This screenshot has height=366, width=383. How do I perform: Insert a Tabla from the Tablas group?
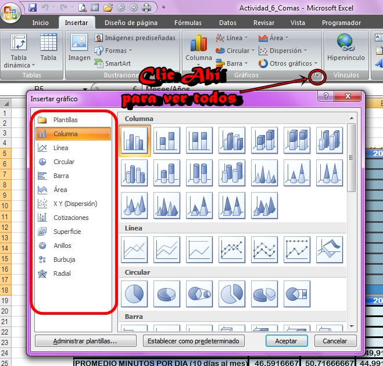(x=48, y=48)
